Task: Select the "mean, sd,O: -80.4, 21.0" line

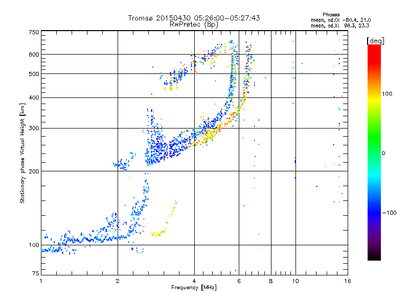Action: 340,20
